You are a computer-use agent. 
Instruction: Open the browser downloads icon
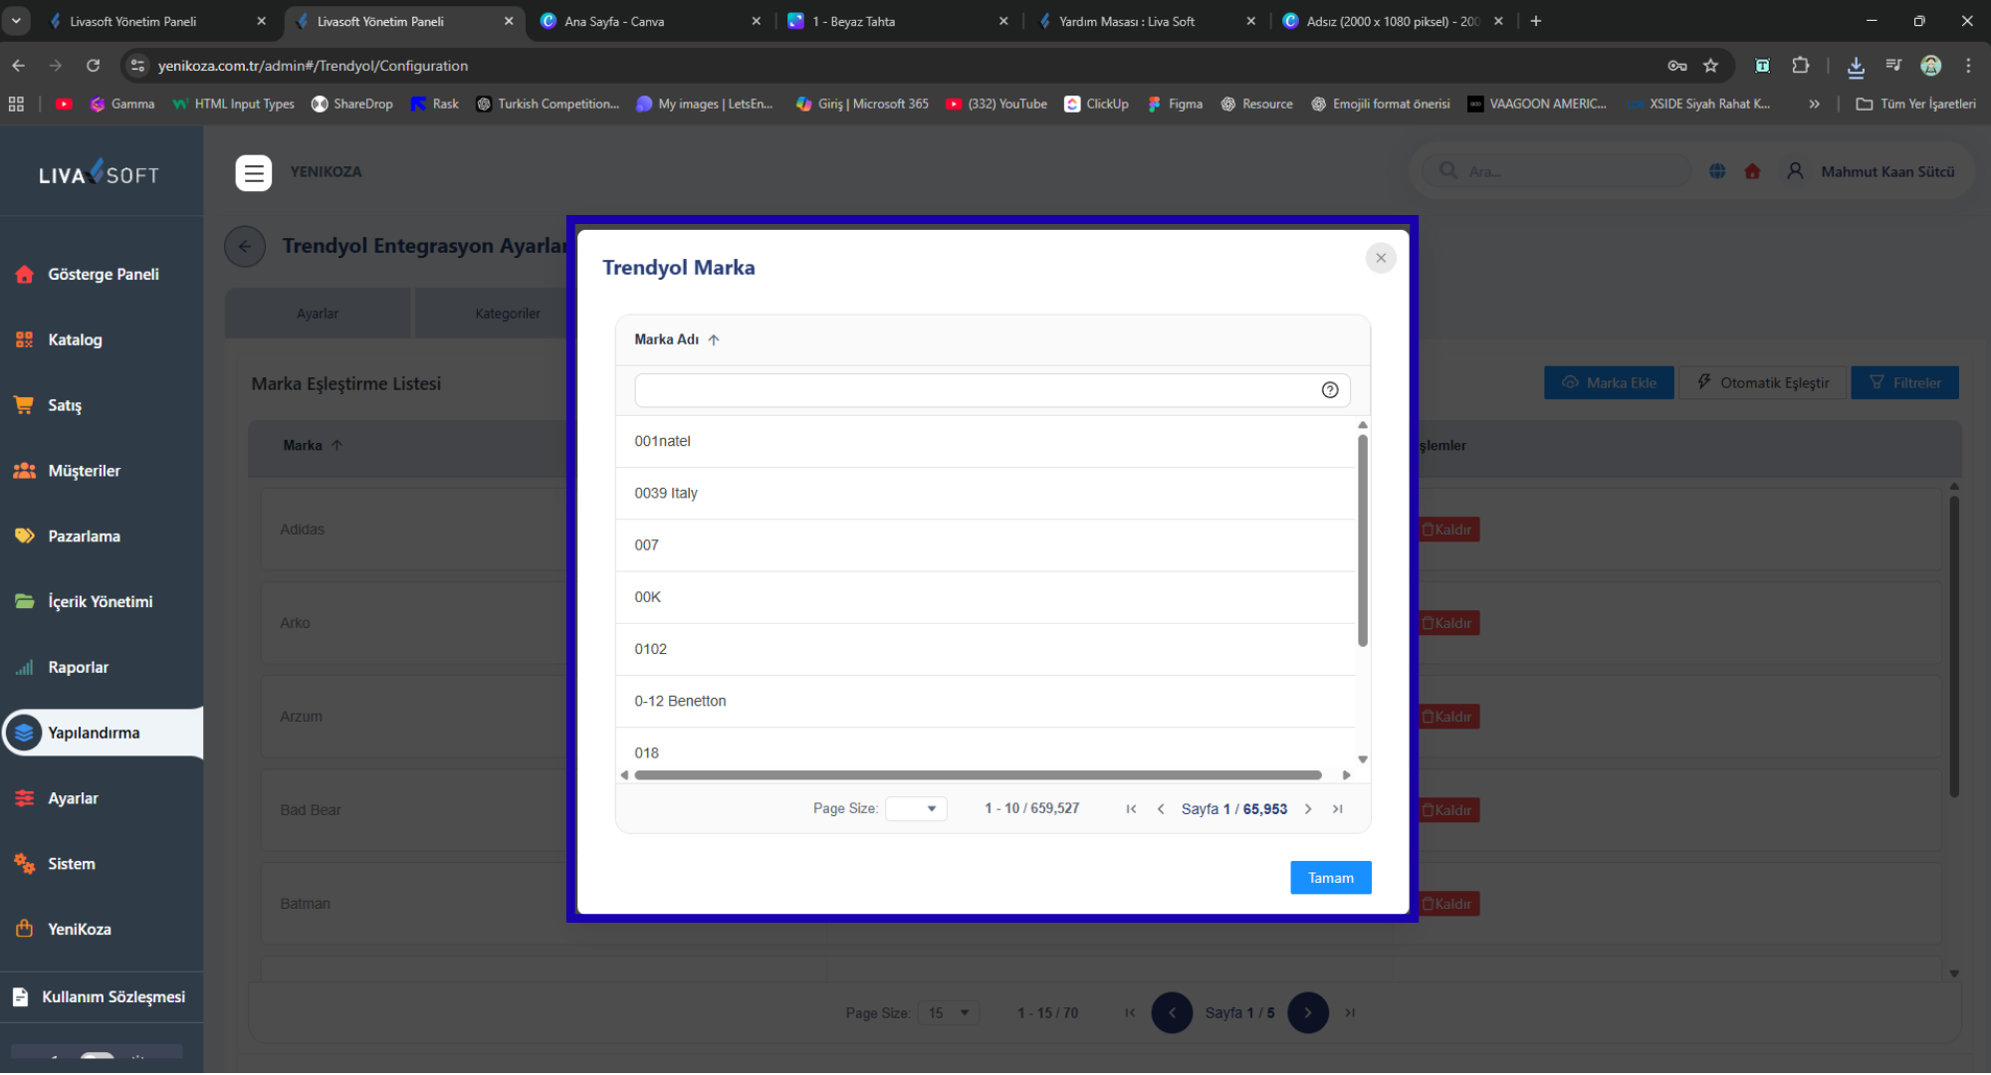pyautogui.click(x=1856, y=66)
